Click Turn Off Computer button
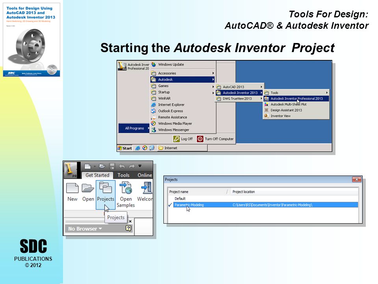378x284 pixels. point(215,139)
